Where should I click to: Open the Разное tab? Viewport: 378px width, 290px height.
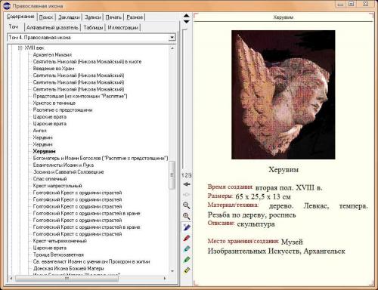coord(135,17)
